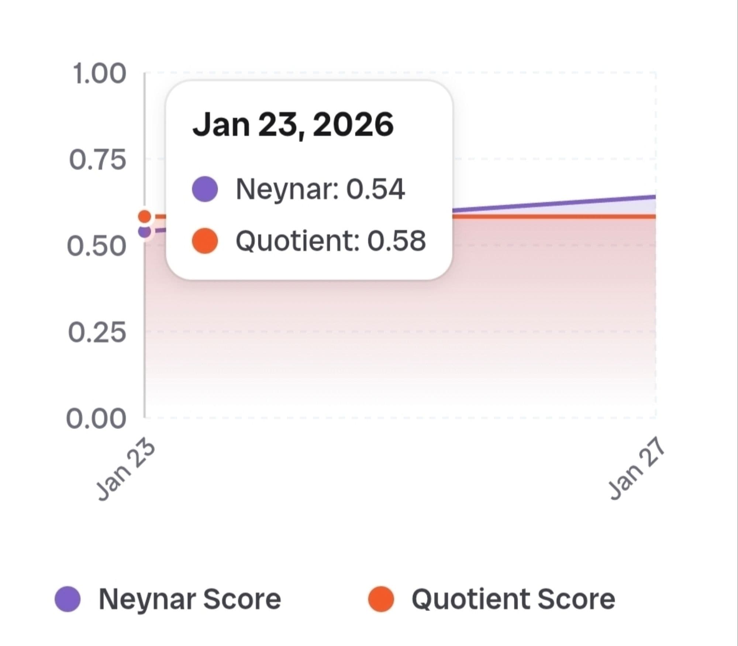Screen dimensions: 738x646
Task: Toggle the orange Quotient Score legend marker
Action: click(x=381, y=599)
